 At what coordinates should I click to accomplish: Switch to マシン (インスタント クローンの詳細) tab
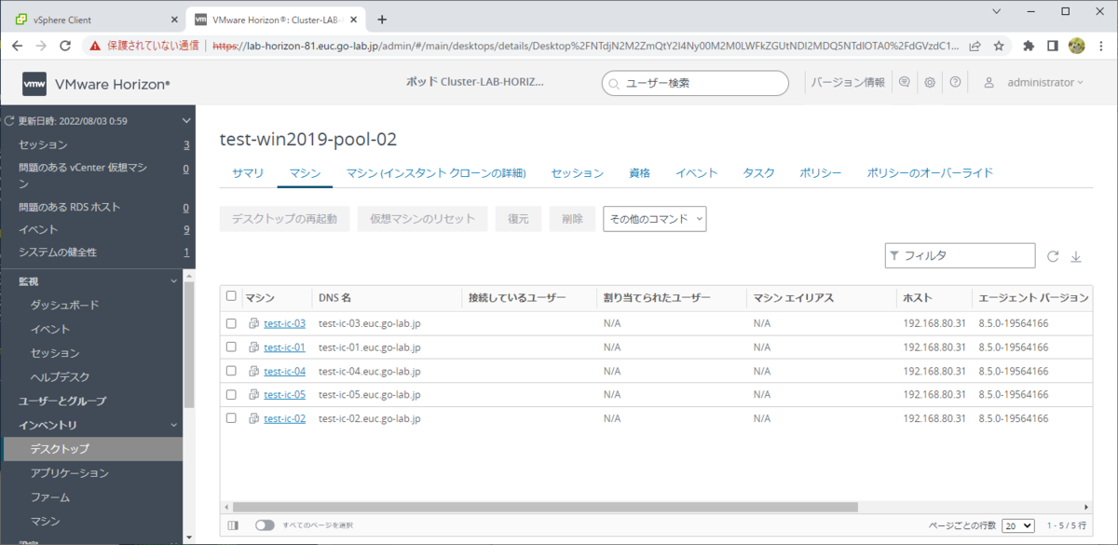[x=436, y=173]
